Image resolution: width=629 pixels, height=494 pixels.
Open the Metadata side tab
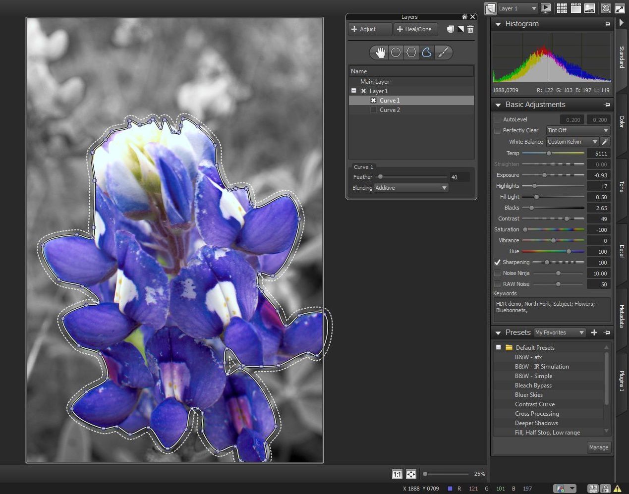click(622, 316)
